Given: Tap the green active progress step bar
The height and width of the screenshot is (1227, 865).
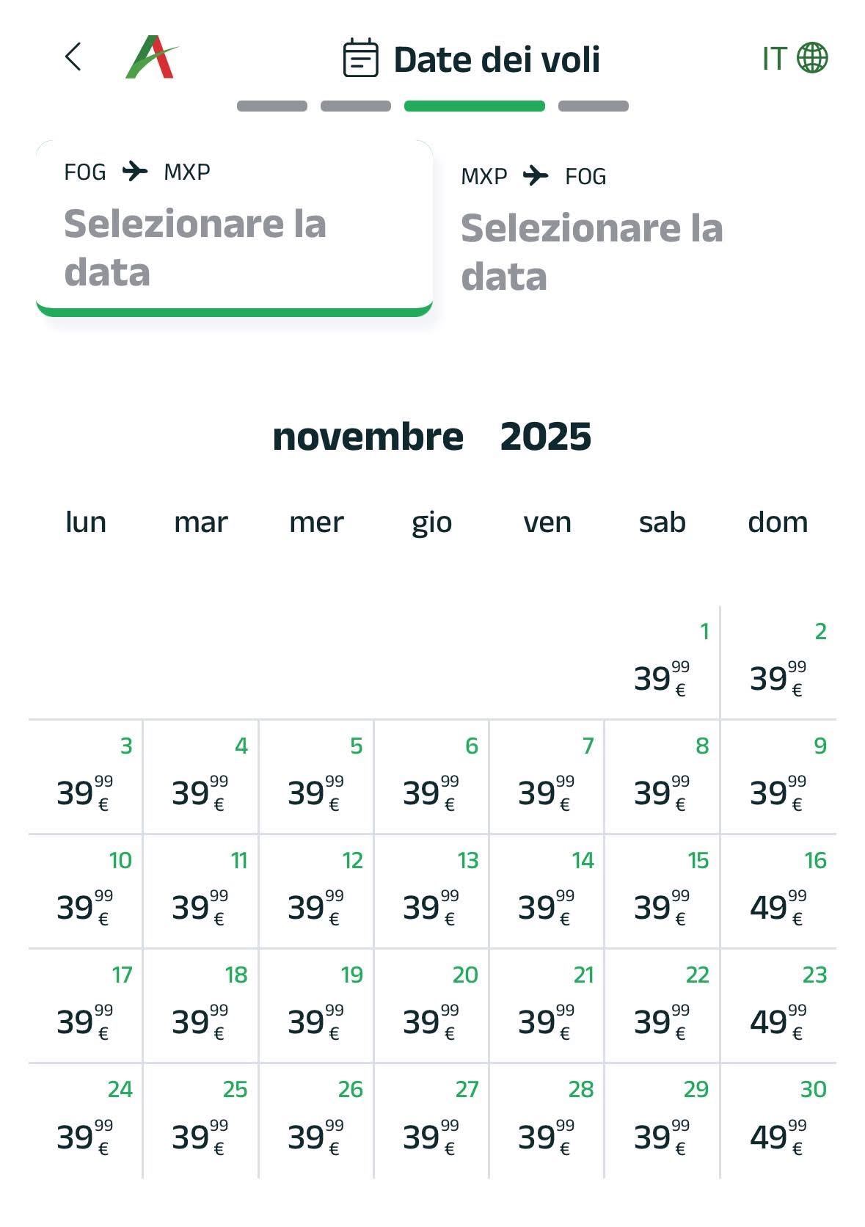Looking at the screenshot, I should (x=474, y=106).
